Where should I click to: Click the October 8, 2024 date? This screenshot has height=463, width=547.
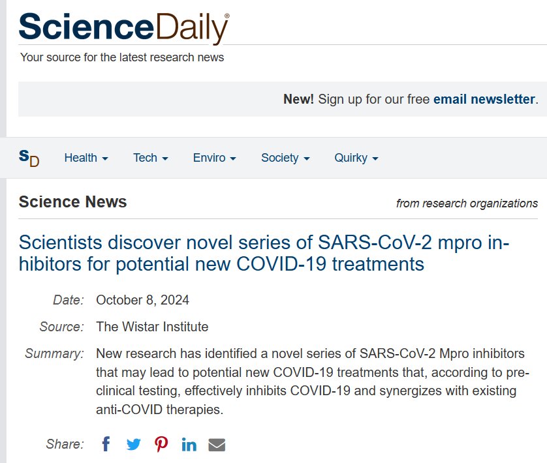(x=142, y=300)
